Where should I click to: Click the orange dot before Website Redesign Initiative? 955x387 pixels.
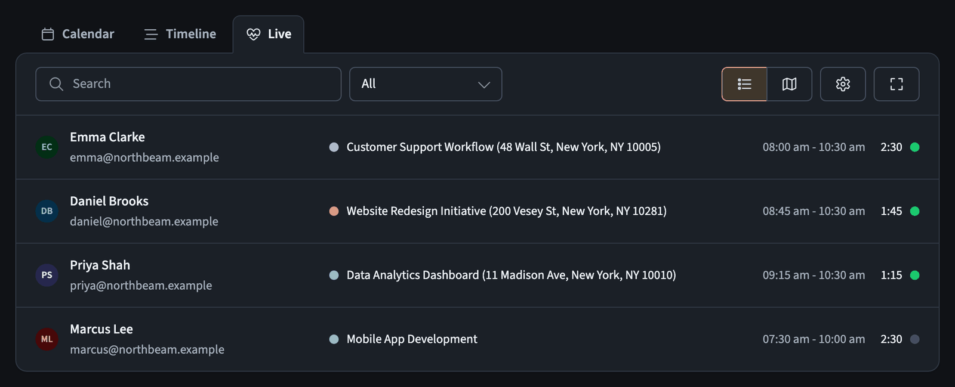click(x=334, y=211)
